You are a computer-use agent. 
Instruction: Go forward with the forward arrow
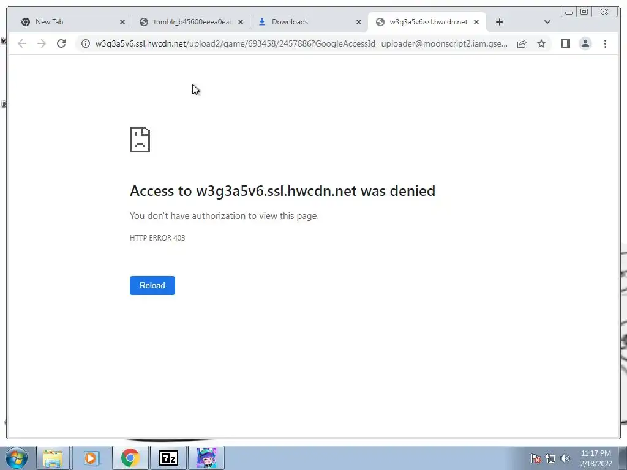42,43
